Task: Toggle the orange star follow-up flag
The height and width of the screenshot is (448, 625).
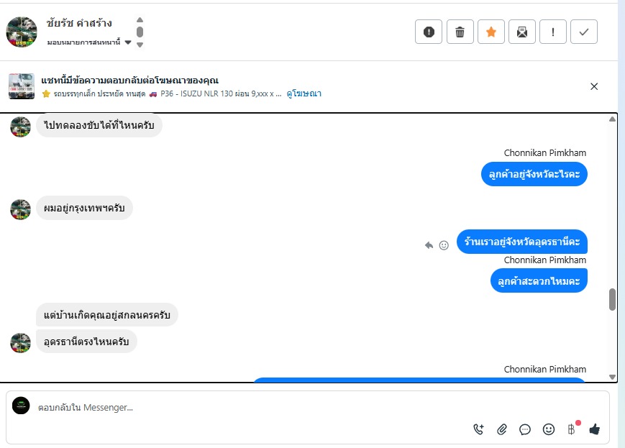Action: 491,32
